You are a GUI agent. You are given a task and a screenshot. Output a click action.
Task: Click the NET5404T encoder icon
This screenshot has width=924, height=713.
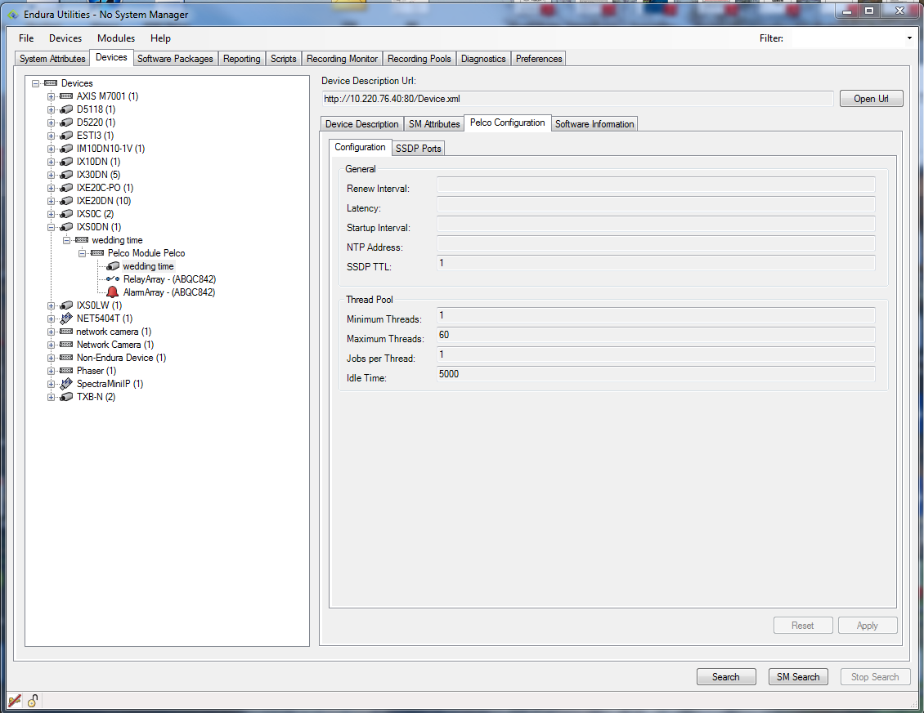click(66, 319)
